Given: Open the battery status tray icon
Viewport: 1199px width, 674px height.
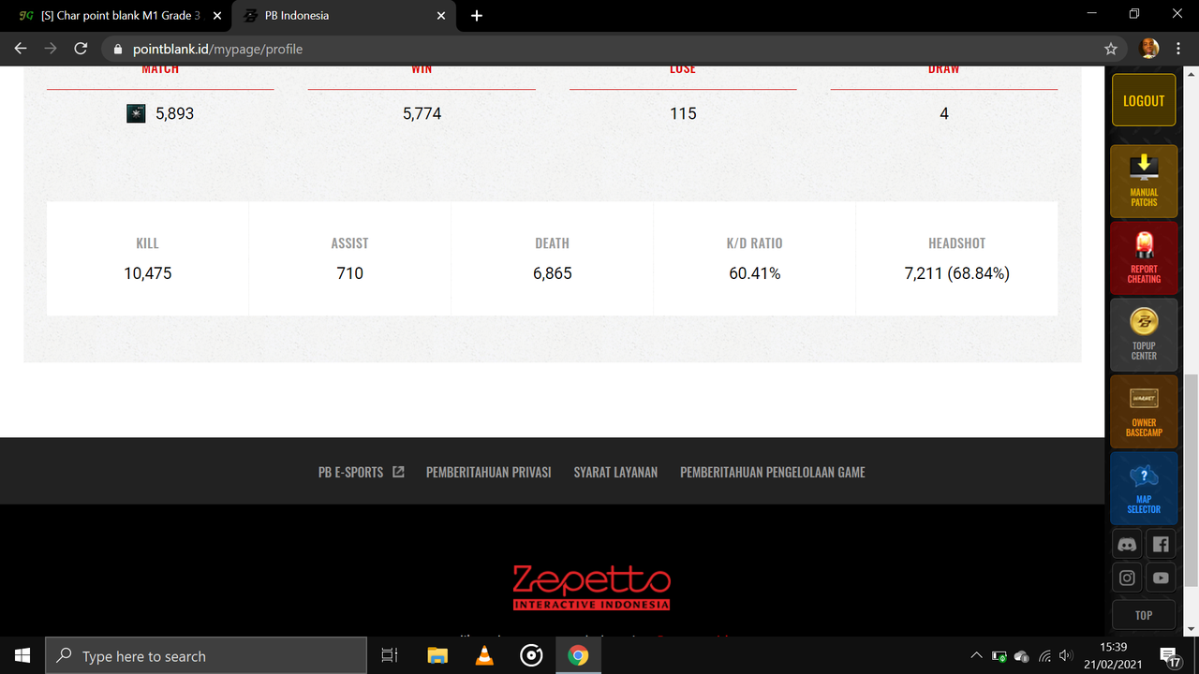Looking at the screenshot, I should pos(999,655).
